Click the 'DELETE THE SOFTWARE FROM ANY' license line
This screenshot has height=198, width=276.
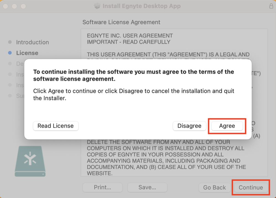pyautogui.click(x=158, y=142)
